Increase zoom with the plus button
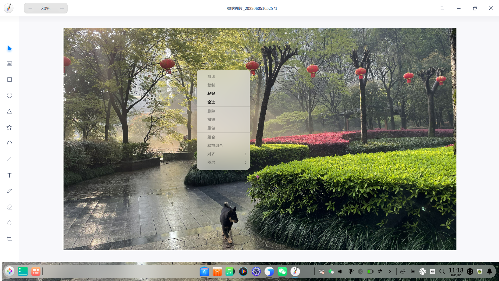Viewport: 499px width, 281px height. 62,8
